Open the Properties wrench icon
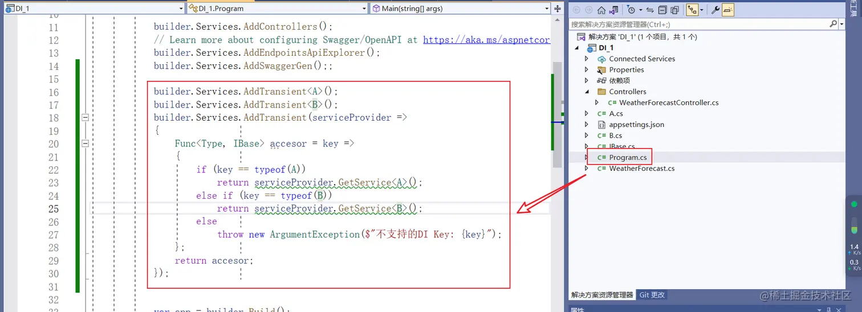 pos(715,10)
